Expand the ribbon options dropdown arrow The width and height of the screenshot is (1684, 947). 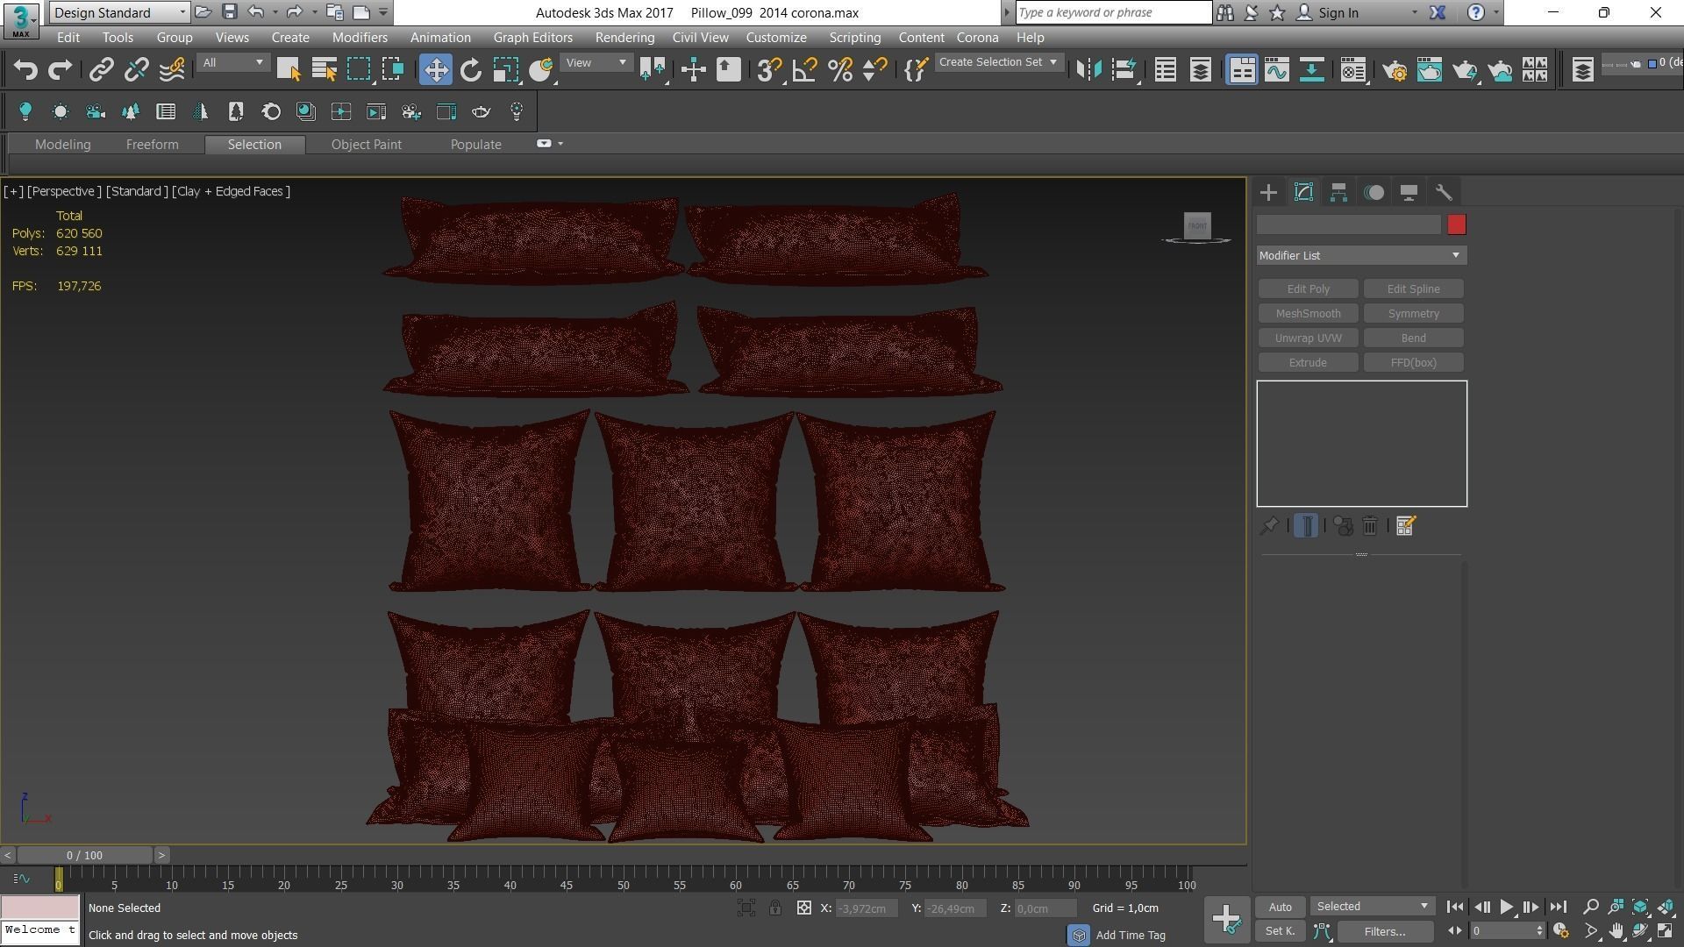560,144
